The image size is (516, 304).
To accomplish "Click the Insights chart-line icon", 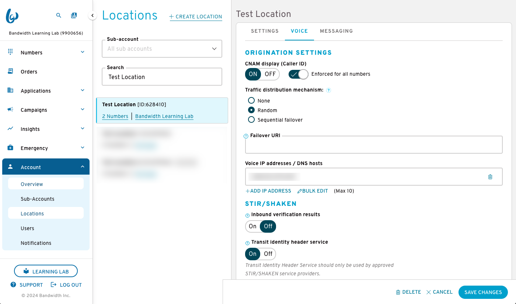I will [10, 129].
